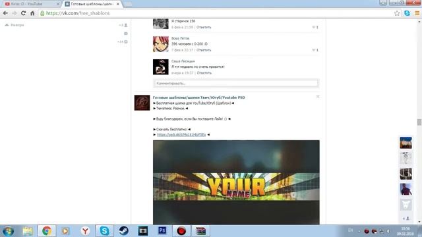Open the top commenter's gray avatar
The width and height of the screenshot is (422, 237).
[161, 24]
